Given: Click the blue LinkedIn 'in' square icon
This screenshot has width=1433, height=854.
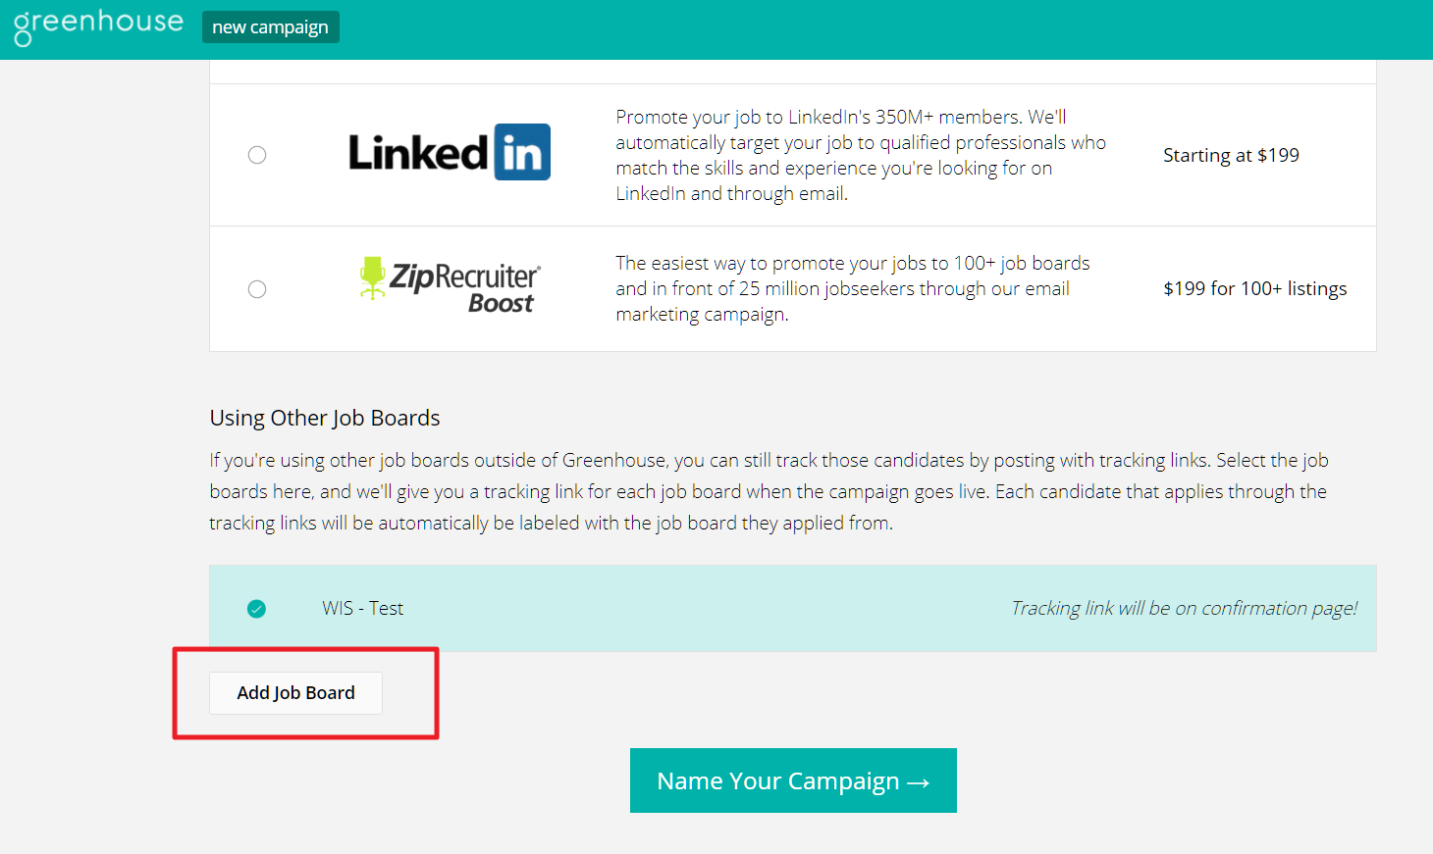Looking at the screenshot, I should tap(522, 153).
